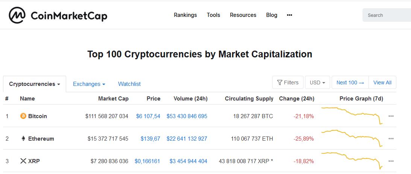
Task: Open the Rankings menu
Action: pos(185,15)
